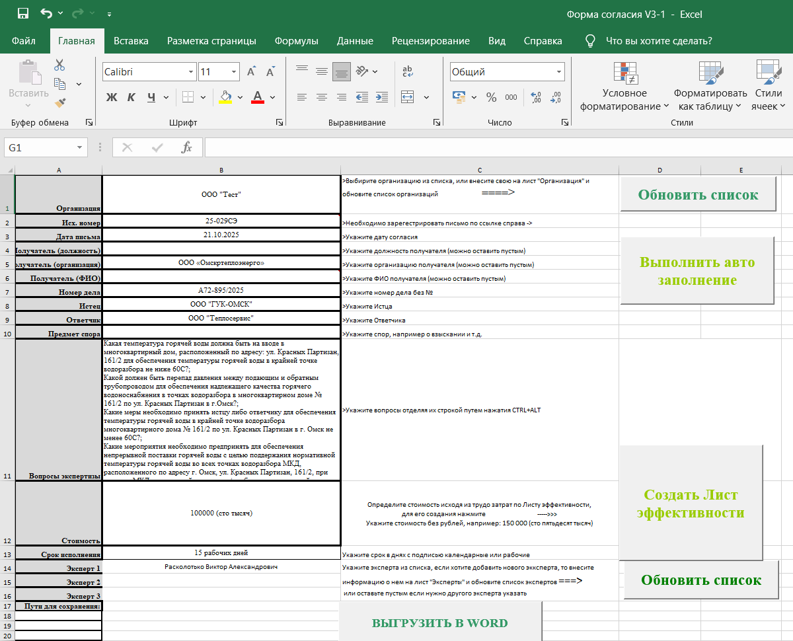This screenshot has height=641, width=793.
Task: Click the Создать Лист эффективности button
Action: tap(691, 504)
